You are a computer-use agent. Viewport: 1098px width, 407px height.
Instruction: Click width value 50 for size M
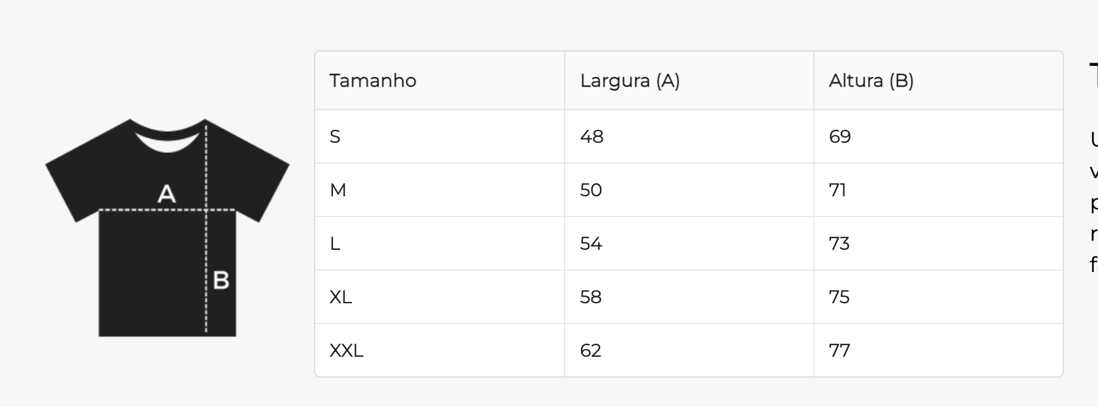coord(591,190)
